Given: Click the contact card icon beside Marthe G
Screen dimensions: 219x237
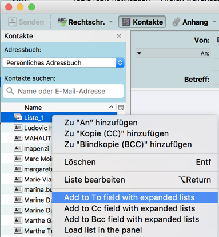Looking at the screenshot, I should click(x=18, y=220).
